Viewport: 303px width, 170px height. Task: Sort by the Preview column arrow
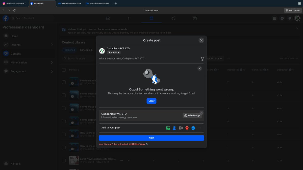(79, 70)
